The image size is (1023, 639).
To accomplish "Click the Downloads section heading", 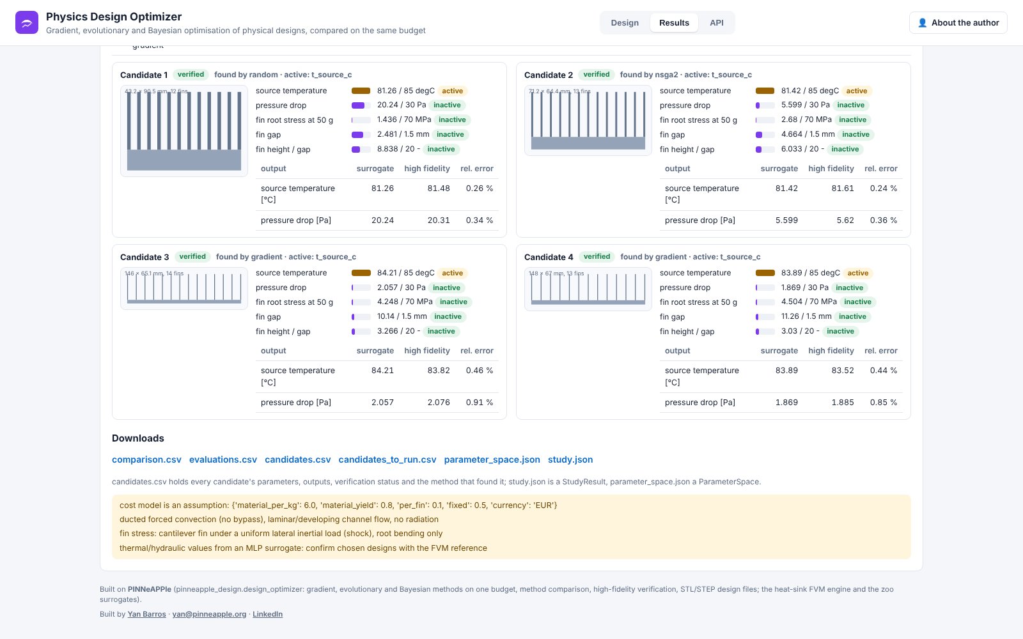I will point(138,438).
